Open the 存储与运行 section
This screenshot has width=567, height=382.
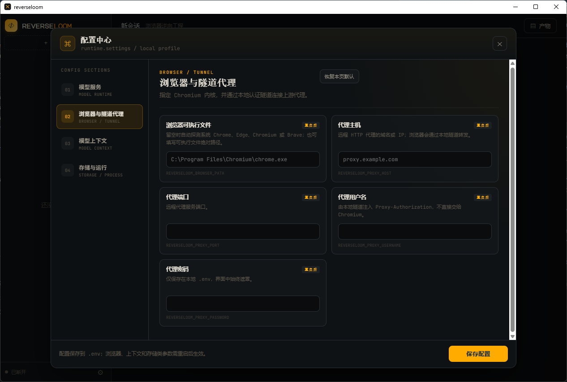point(99,171)
